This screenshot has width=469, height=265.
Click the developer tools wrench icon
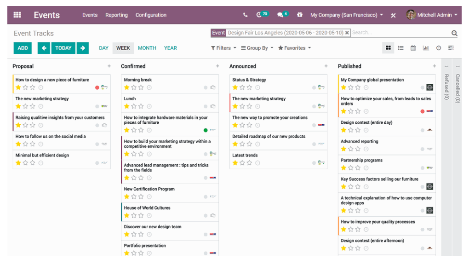click(393, 15)
